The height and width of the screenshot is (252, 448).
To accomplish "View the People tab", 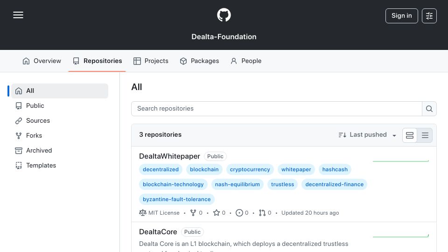I will coord(246,61).
